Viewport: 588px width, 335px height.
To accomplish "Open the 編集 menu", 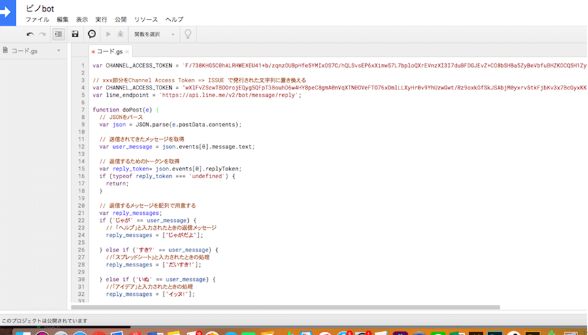I will pos(63,20).
